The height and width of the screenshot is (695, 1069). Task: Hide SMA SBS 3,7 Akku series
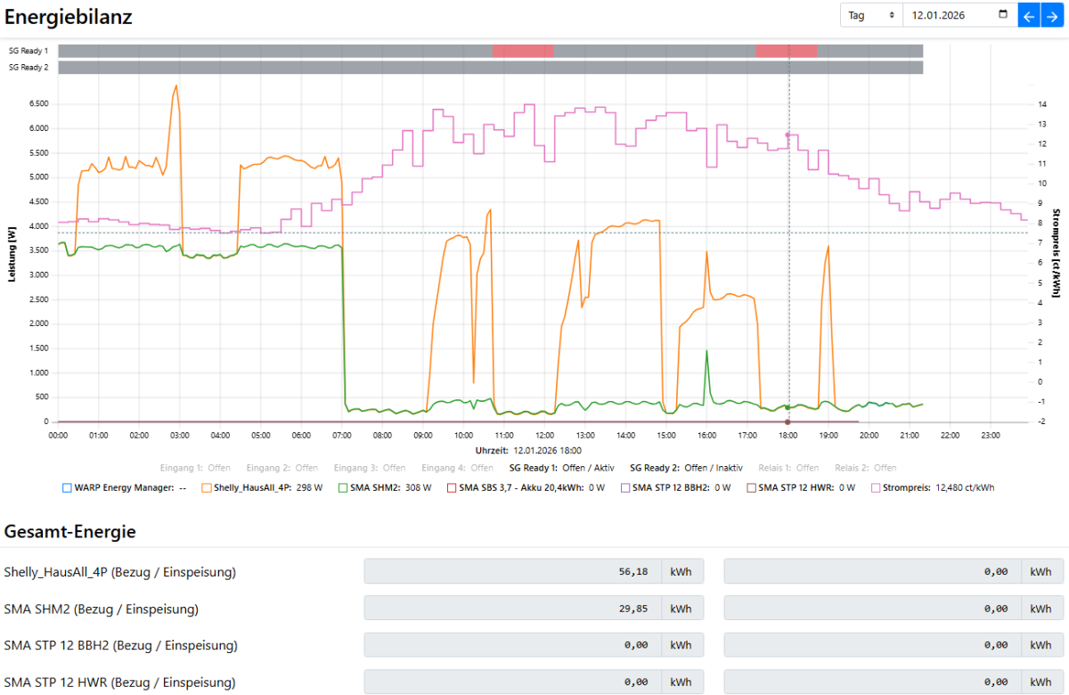[x=452, y=488]
